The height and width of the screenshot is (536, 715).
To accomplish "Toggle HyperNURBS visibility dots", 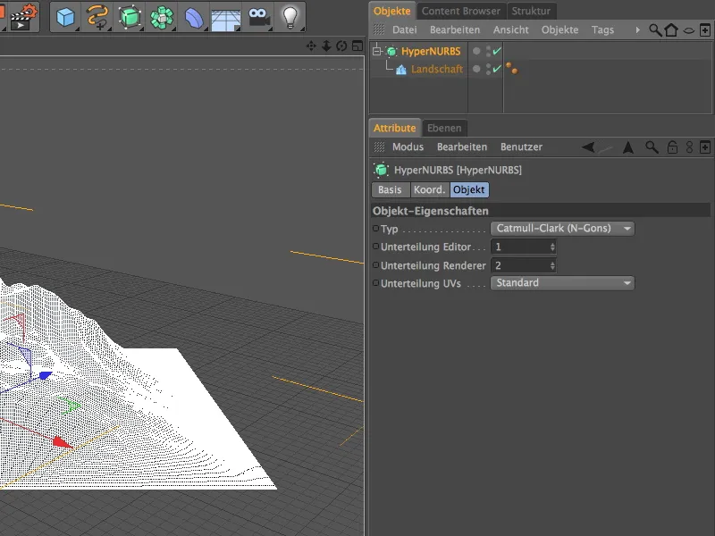I will click(488, 51).
